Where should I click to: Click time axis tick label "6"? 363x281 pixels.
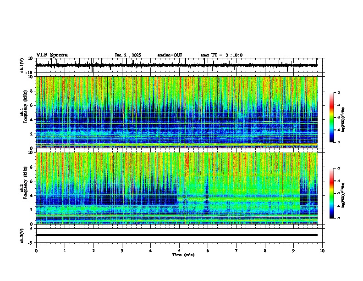[208, 251]
